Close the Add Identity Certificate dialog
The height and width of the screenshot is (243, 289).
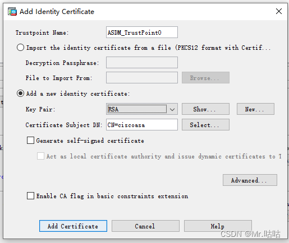pos(279,11)
